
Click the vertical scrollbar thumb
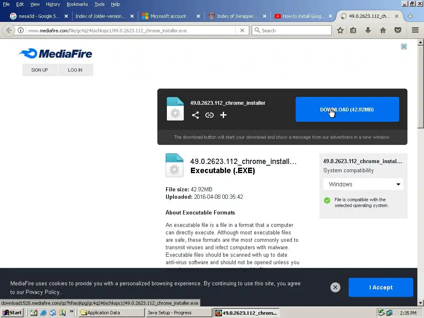pos(421,87)
